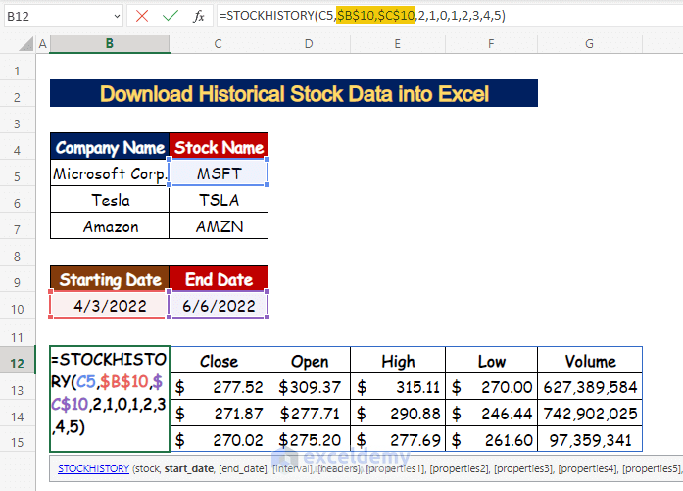Select the 6/6/2022 end date cell
The image size is (683, 491).
click(219, 305)
